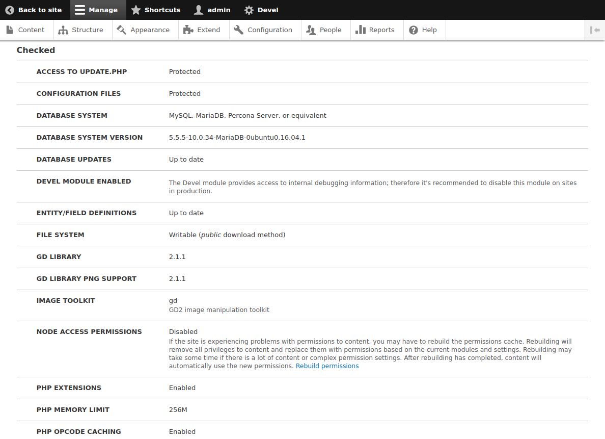Click the Devel gear icon
Screen dimensions: 605x439
coord(249,10)
